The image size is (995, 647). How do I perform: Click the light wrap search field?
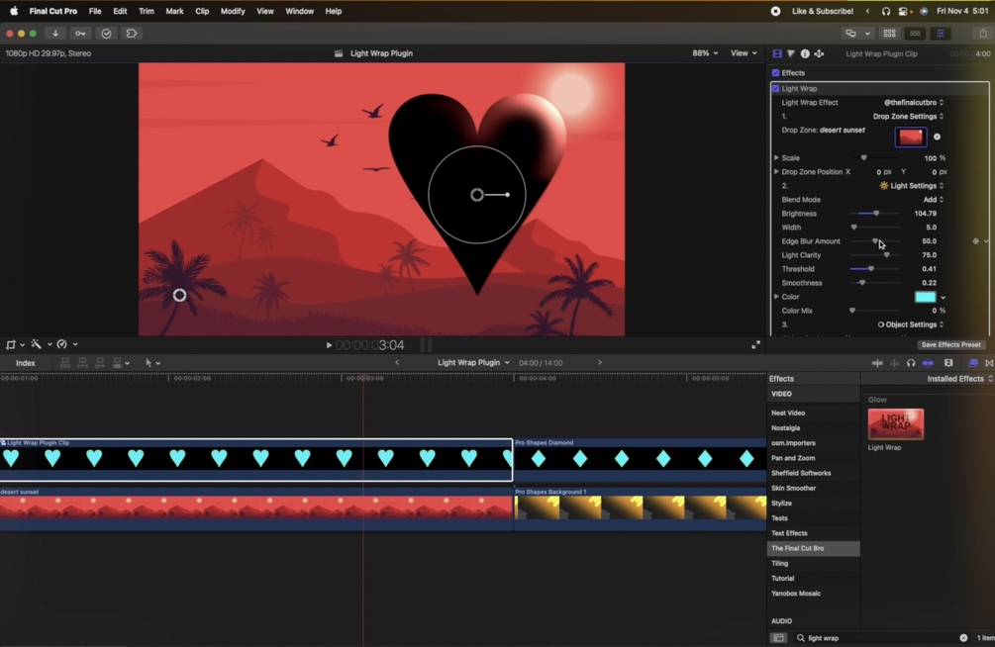(x=882, y=638)
